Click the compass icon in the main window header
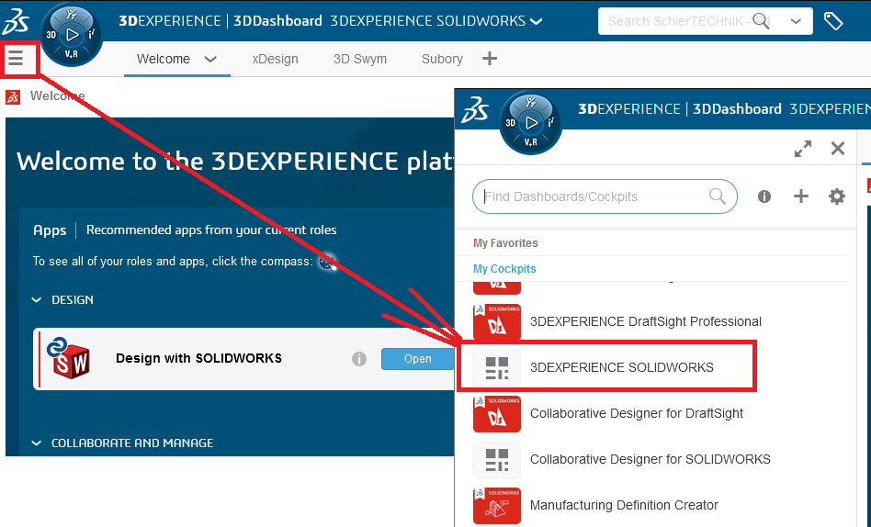 [x=71, y=35]
